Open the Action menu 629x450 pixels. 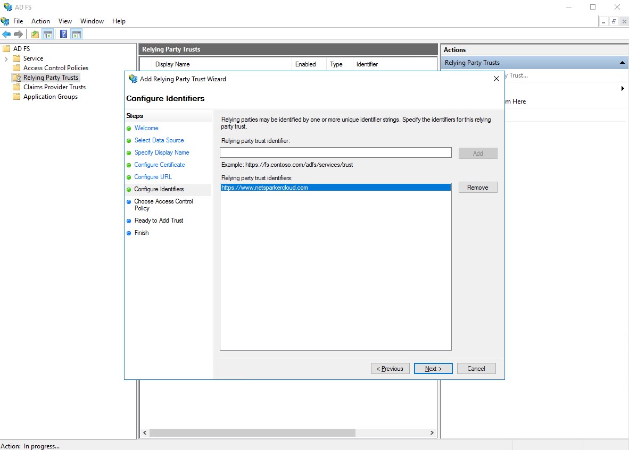click(x=40, y=21)
